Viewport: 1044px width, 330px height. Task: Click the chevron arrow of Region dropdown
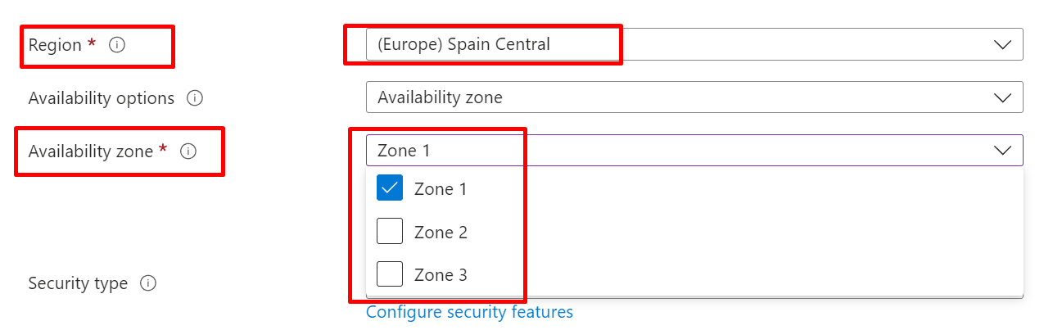[1002, 45]
